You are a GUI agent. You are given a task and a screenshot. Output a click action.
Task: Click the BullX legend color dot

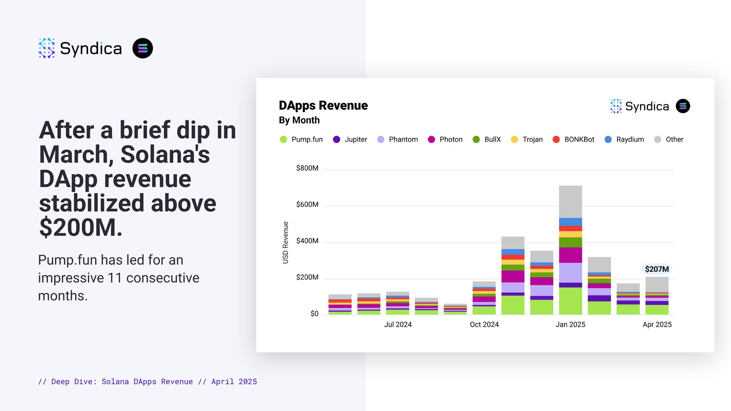click(476, 139)
